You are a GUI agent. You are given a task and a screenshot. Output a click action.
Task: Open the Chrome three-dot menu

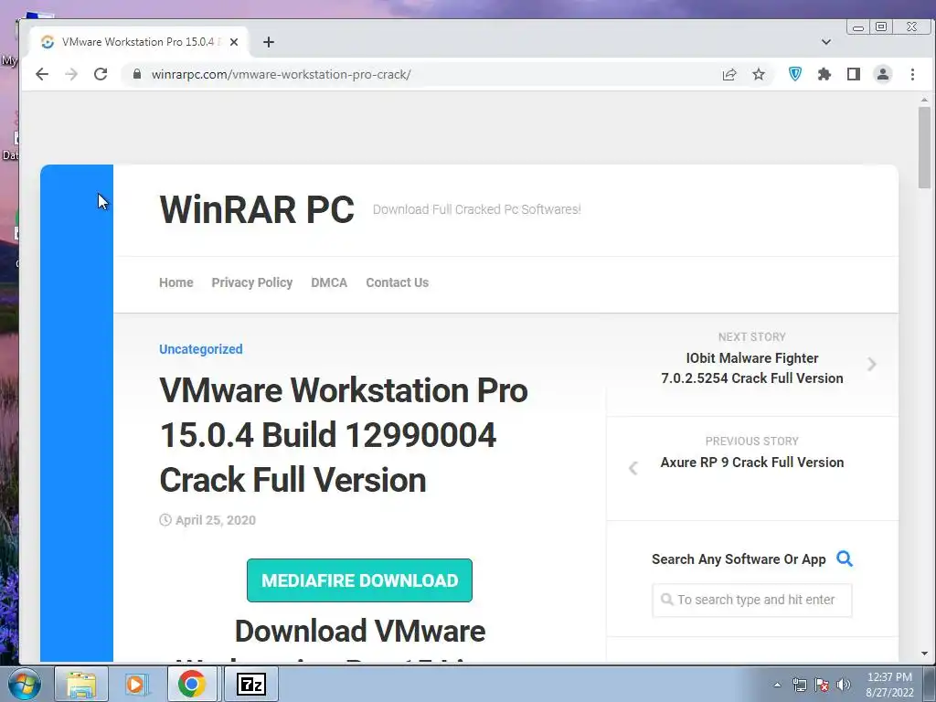912,74
